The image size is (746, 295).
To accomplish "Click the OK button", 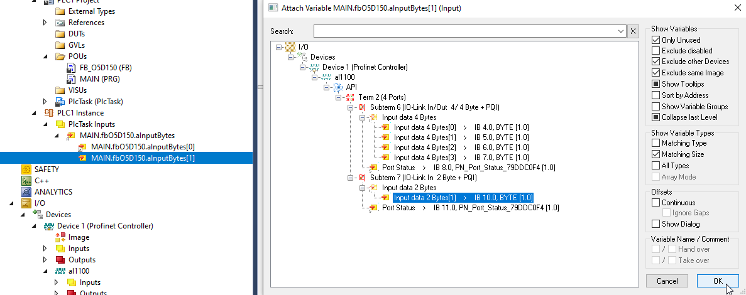I will [x=718, y=281].
